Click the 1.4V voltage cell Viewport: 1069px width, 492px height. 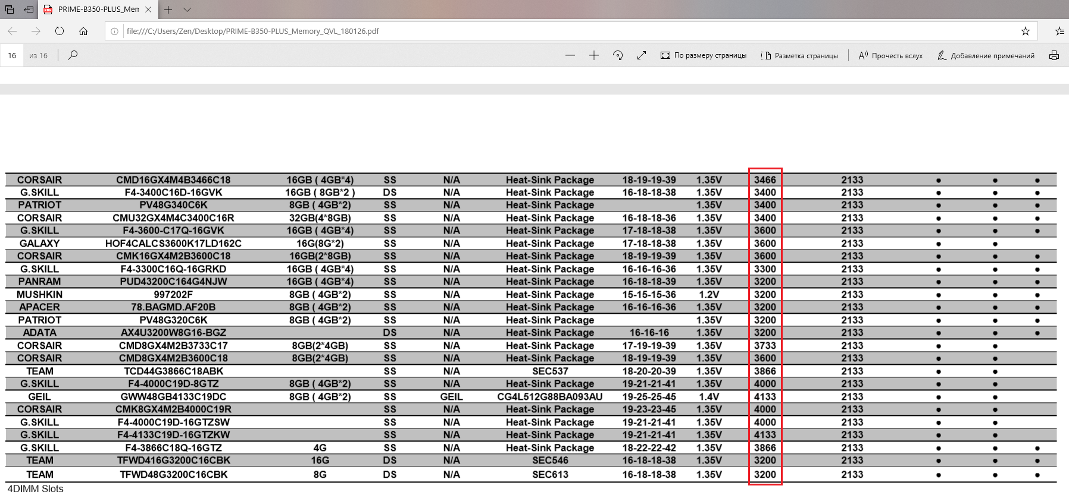(x=709, y=397)
